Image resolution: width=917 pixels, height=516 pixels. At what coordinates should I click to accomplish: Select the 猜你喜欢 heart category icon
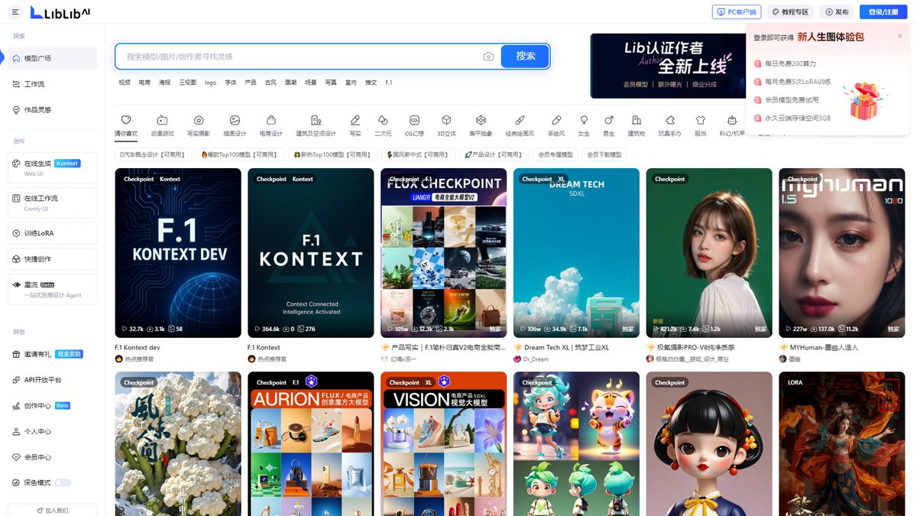click(x=126, y=120)
